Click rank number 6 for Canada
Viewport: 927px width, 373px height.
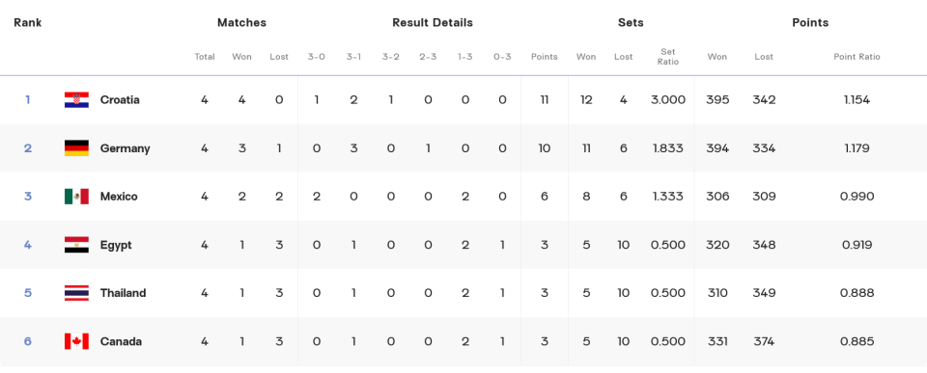[x=27, y=341]
